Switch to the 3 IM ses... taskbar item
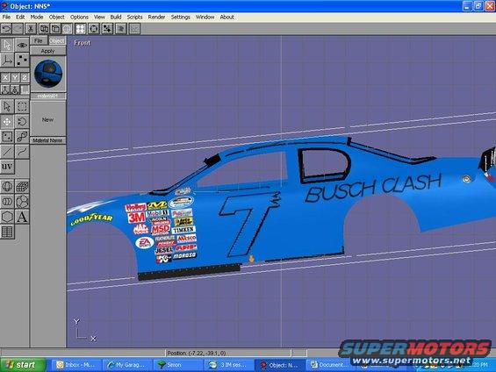 click(229, 365)
